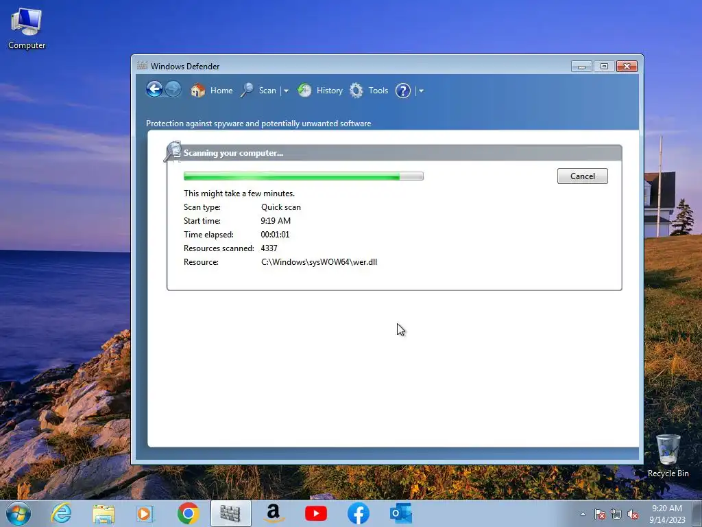
Task: Click the Scan magnifier icon
Action: [247, 90]
